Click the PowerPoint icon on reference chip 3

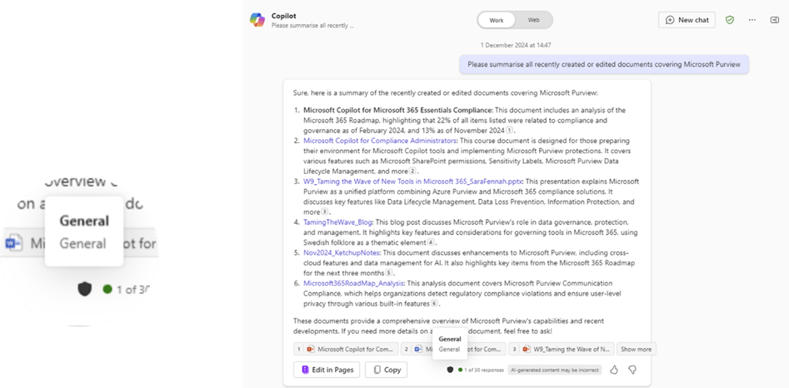(527, 349)
